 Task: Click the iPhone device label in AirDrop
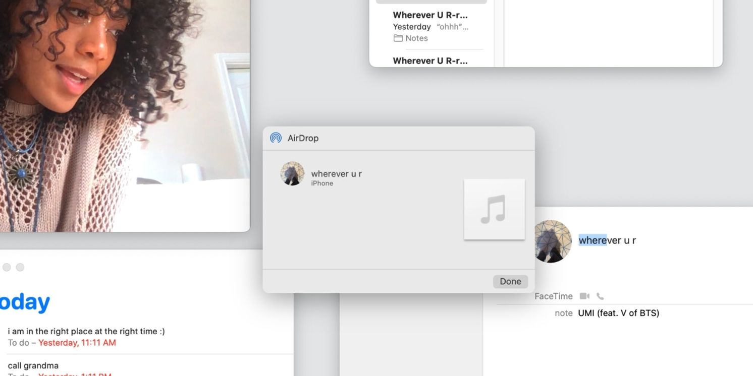322,183
